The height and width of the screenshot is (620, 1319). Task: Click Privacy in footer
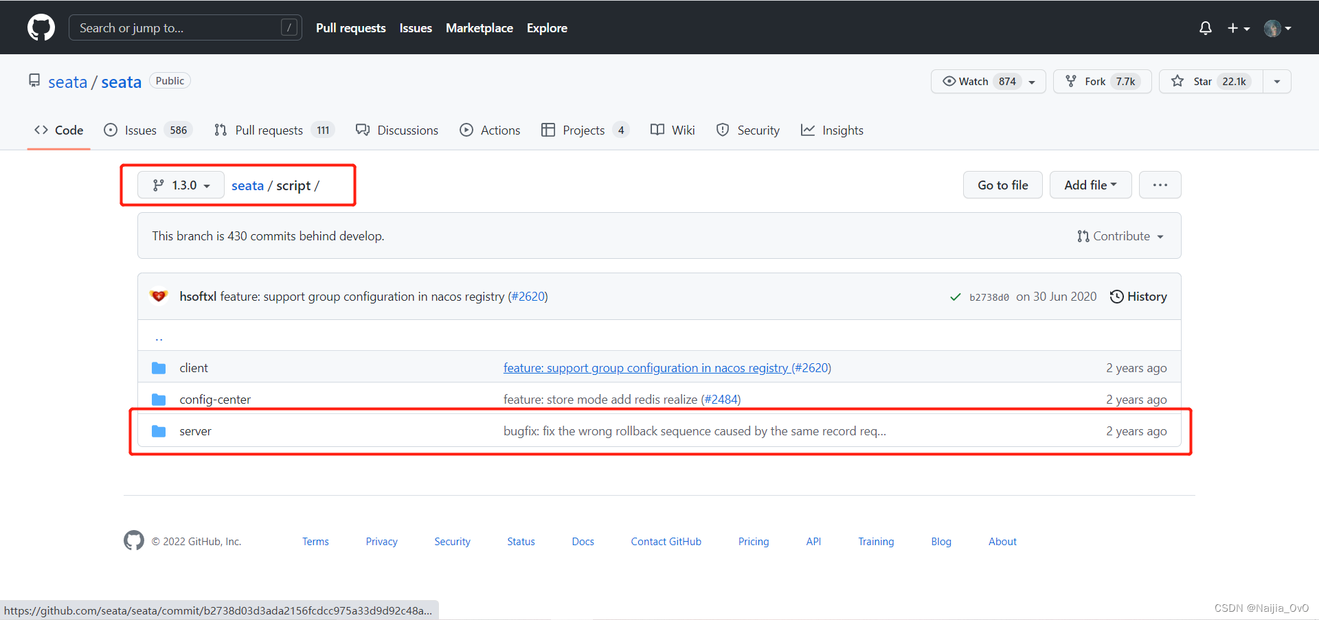[381, 541]
